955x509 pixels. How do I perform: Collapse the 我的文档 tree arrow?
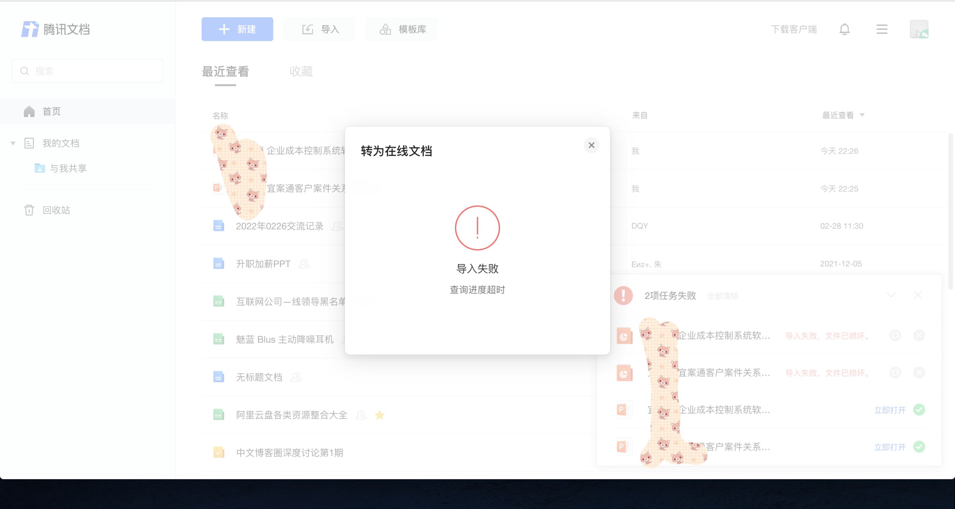pyautogui.click(x=13, y=143)
